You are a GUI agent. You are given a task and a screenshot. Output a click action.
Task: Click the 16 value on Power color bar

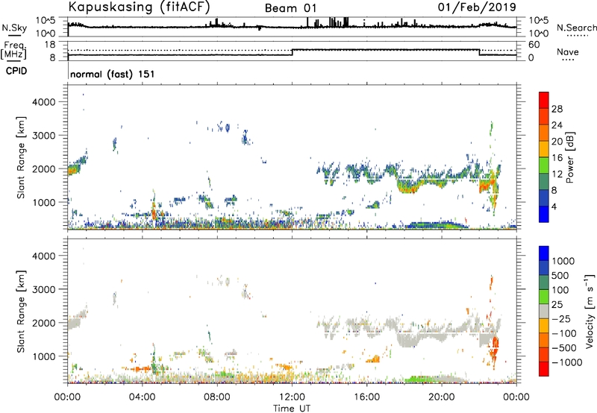557,158
